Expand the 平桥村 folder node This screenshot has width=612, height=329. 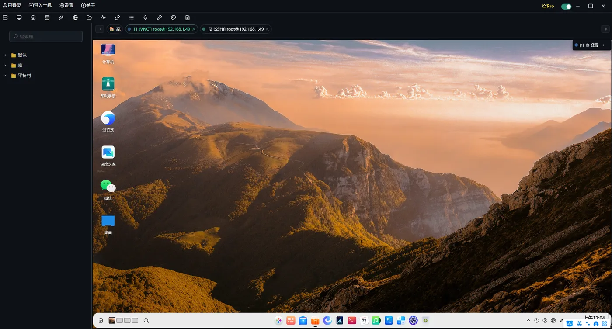(5, 76)
